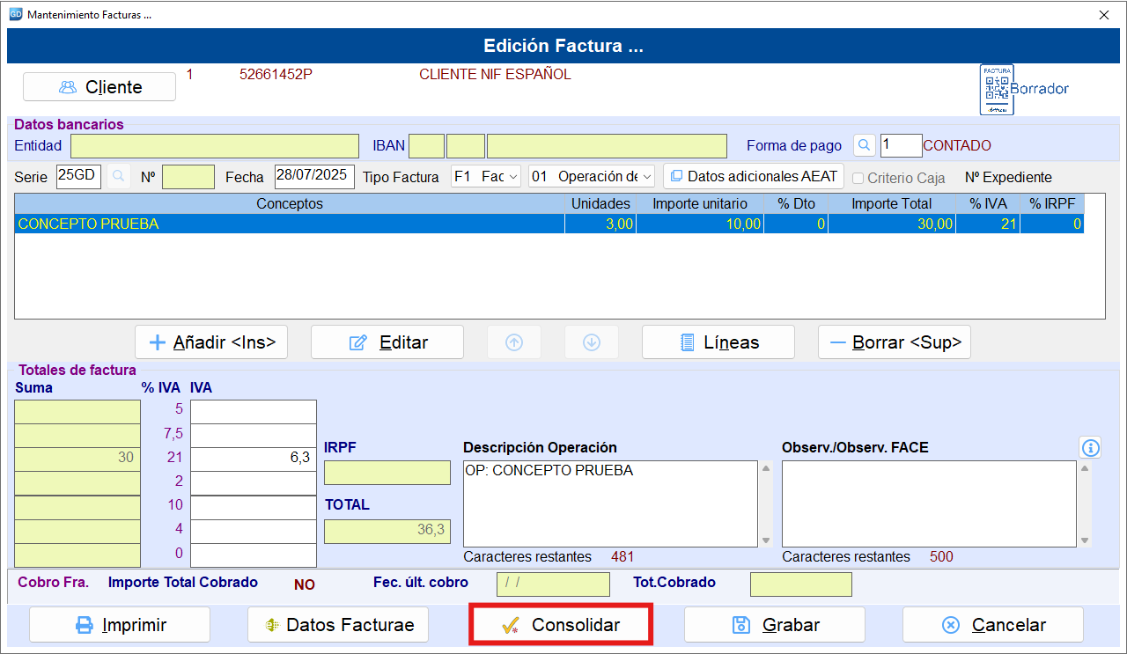Click the Serie search magnifier icon
Image resolution: width=1127 pixels, height=654 pixels.
pyautogui.click(x=118, y=176)
